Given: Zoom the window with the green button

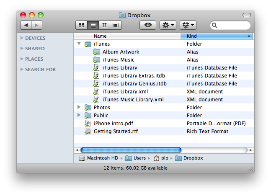Looking at the screenshot, I should point(41,15).
